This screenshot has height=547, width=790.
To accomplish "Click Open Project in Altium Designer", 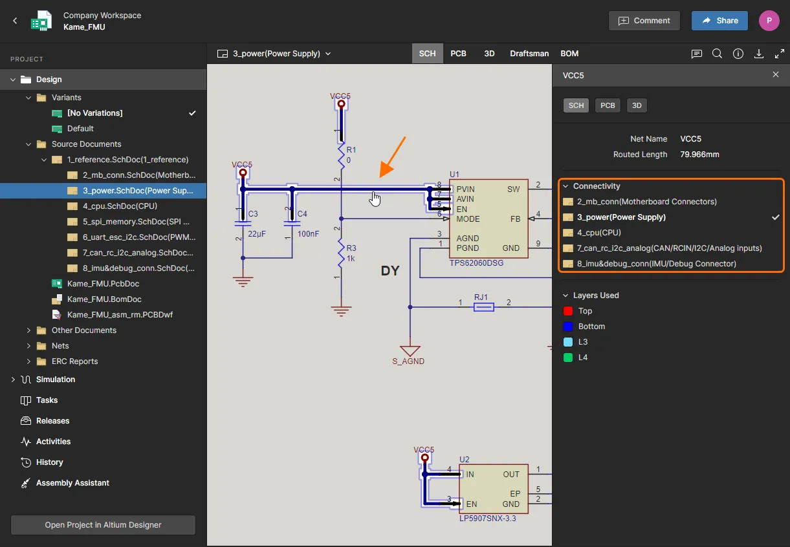I will [x=103, y=525].
